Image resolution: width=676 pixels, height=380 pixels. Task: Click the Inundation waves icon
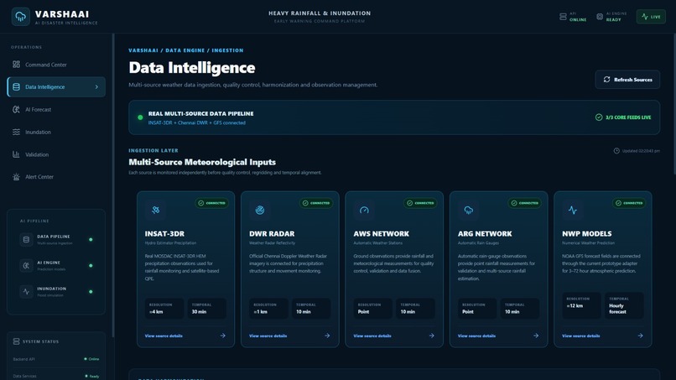click(x=16, y=132)
